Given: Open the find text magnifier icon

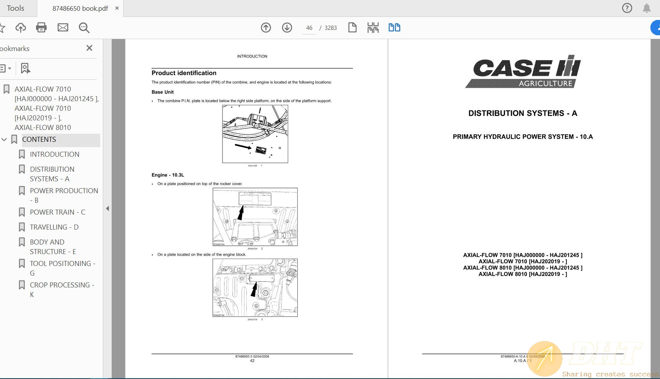Looking at the screenshot, I should tap(84, 28).
